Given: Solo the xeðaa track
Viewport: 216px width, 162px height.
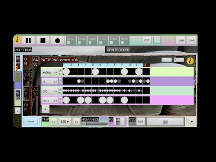Looking at the screenshot, I should pyautogui.click(x=60, y=70).
